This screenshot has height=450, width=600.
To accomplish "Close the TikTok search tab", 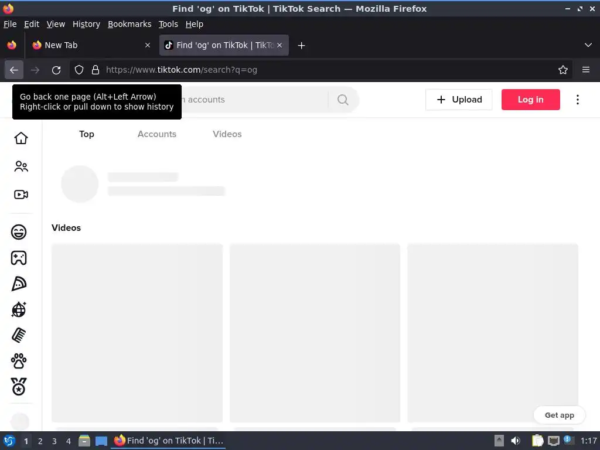I will coord(279,45).
